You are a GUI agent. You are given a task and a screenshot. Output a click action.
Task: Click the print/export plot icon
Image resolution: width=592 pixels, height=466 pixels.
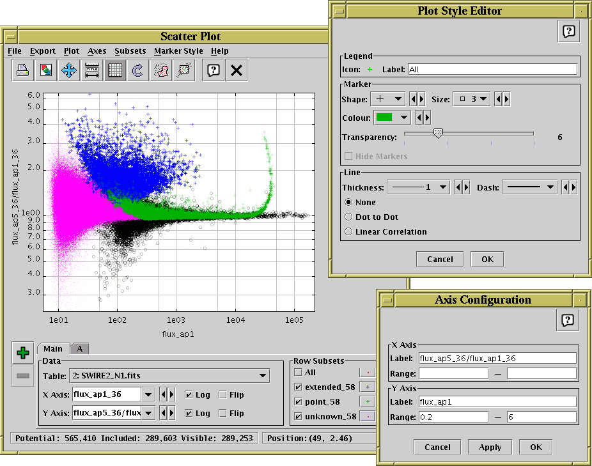tap(22, 70)
